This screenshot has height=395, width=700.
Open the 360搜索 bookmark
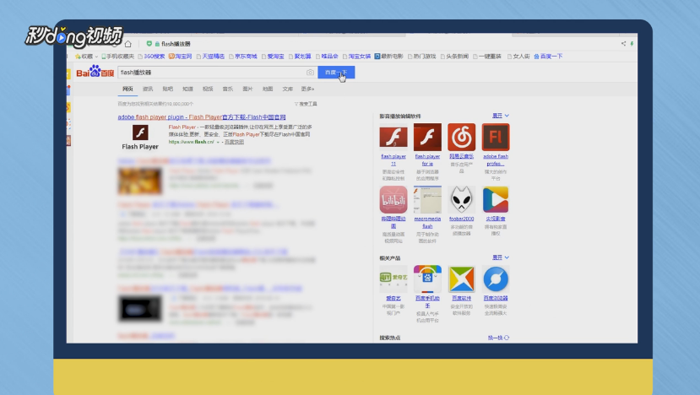[151, 57]
